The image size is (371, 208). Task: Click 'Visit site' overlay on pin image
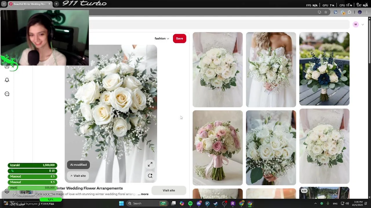tap(78, 176)
